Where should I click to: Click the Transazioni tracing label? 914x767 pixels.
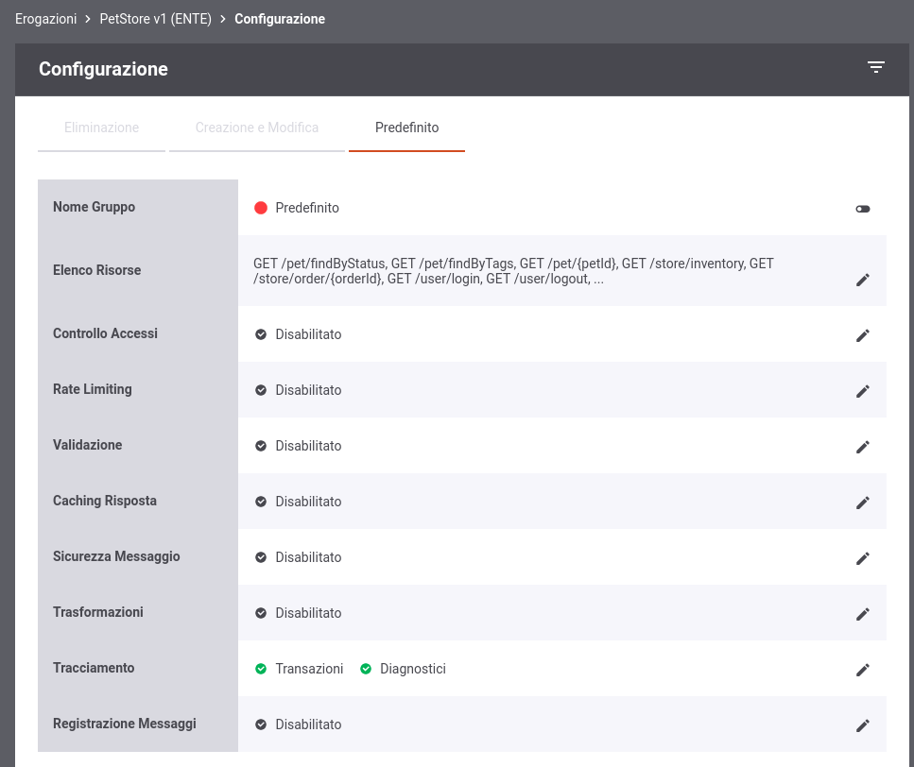click(309, 669)
